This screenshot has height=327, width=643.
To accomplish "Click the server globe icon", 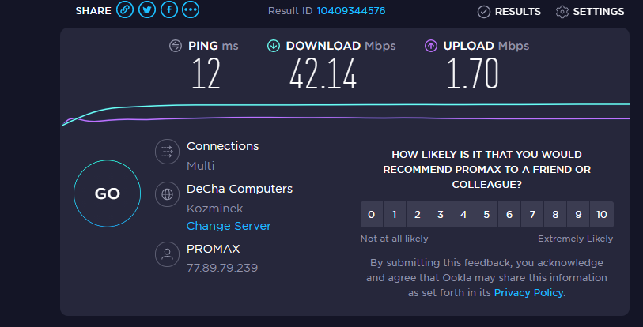I will (x=167, y=194).
